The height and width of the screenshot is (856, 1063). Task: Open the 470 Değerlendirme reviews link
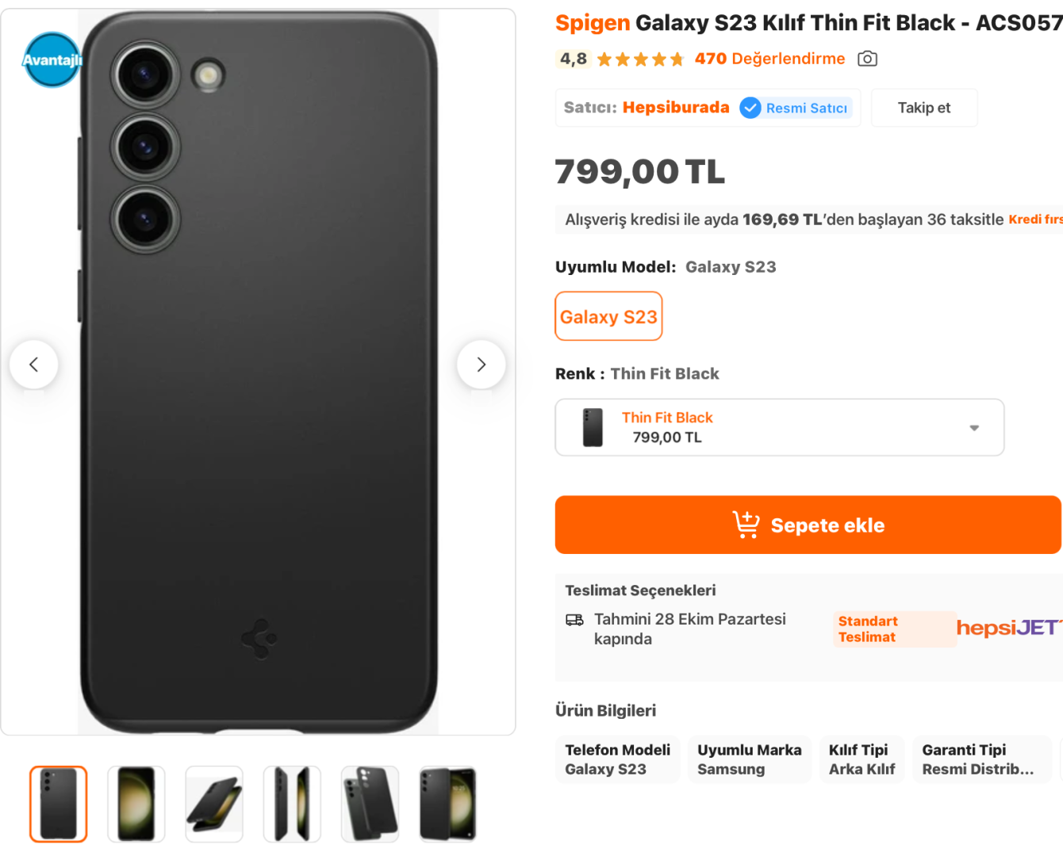coord(769,59)
